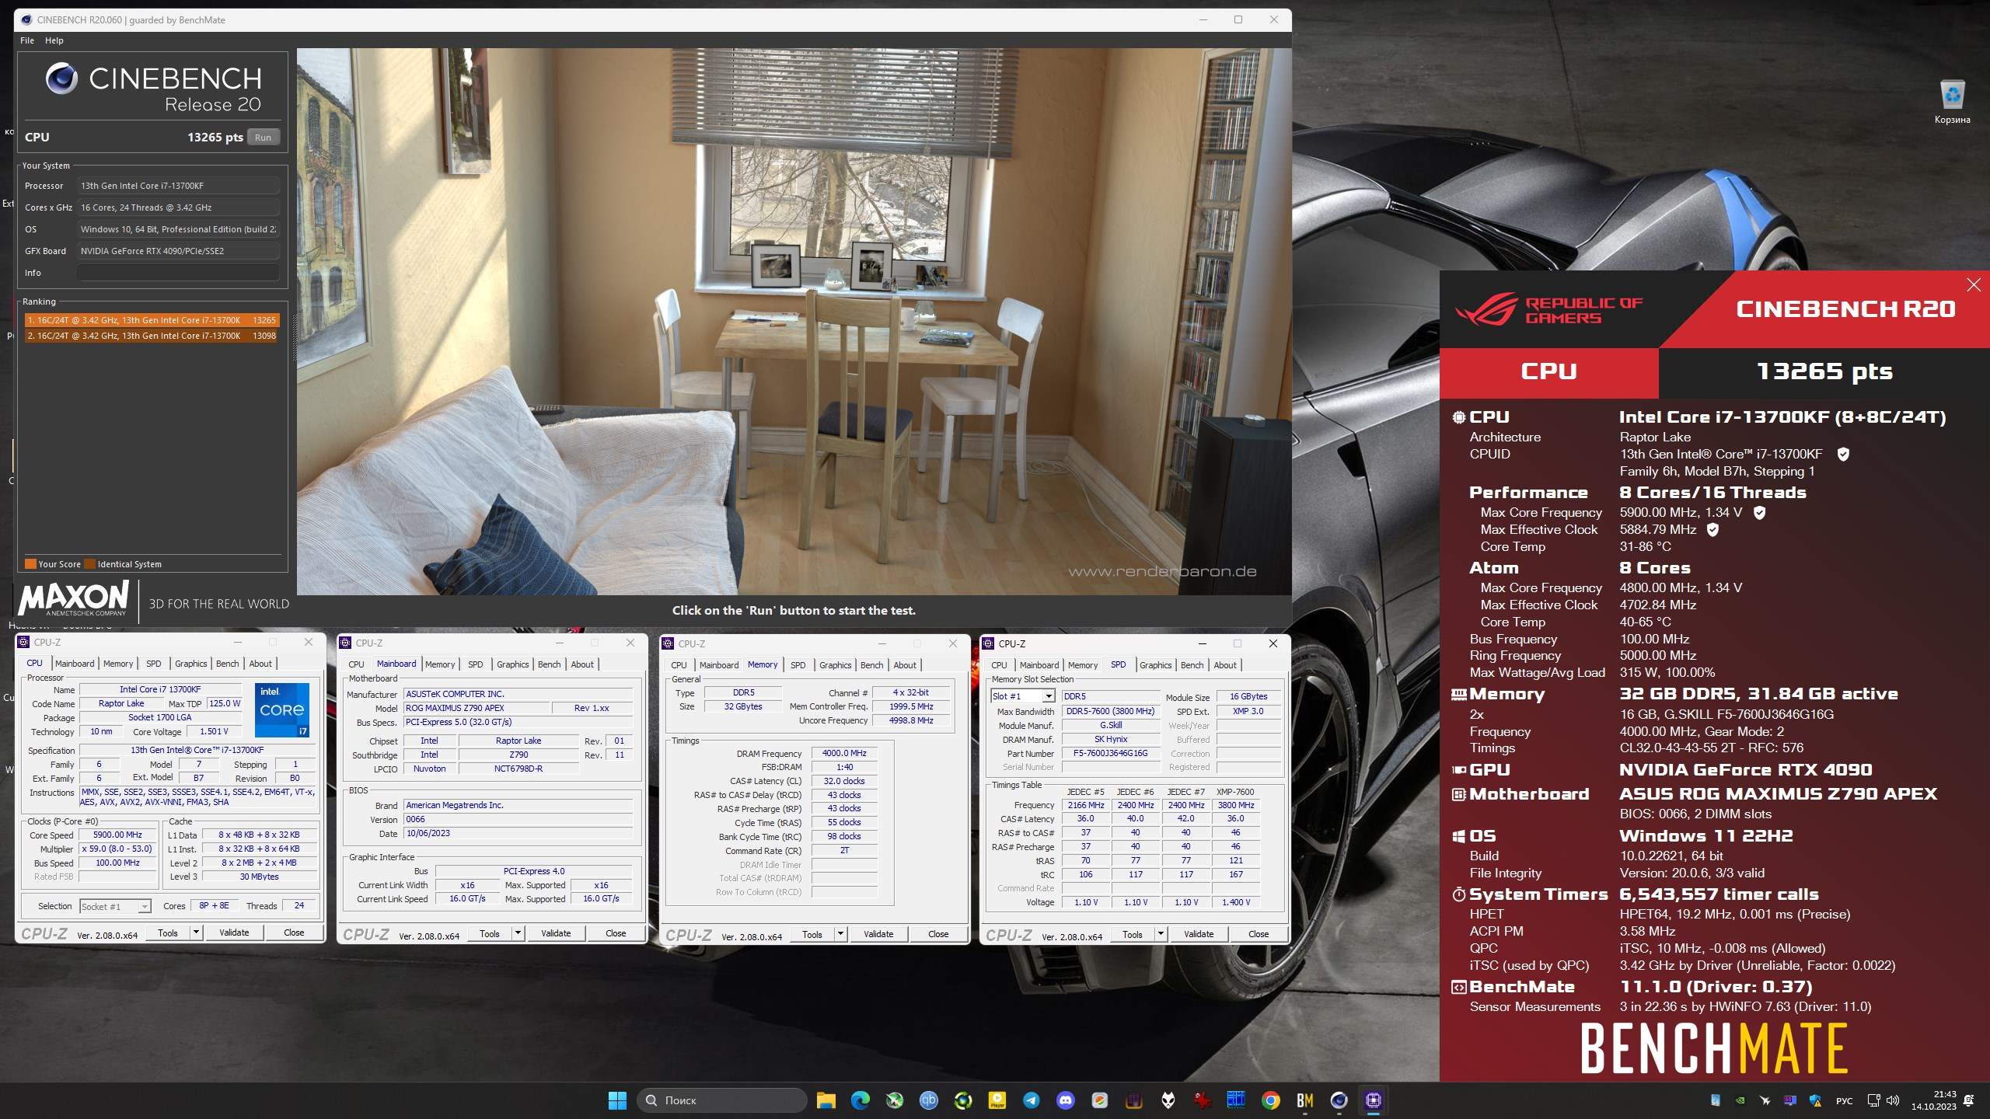1990x1119 pixels.
Task: Select ranking entry with 13098 score
Action: tap(151, 336)
